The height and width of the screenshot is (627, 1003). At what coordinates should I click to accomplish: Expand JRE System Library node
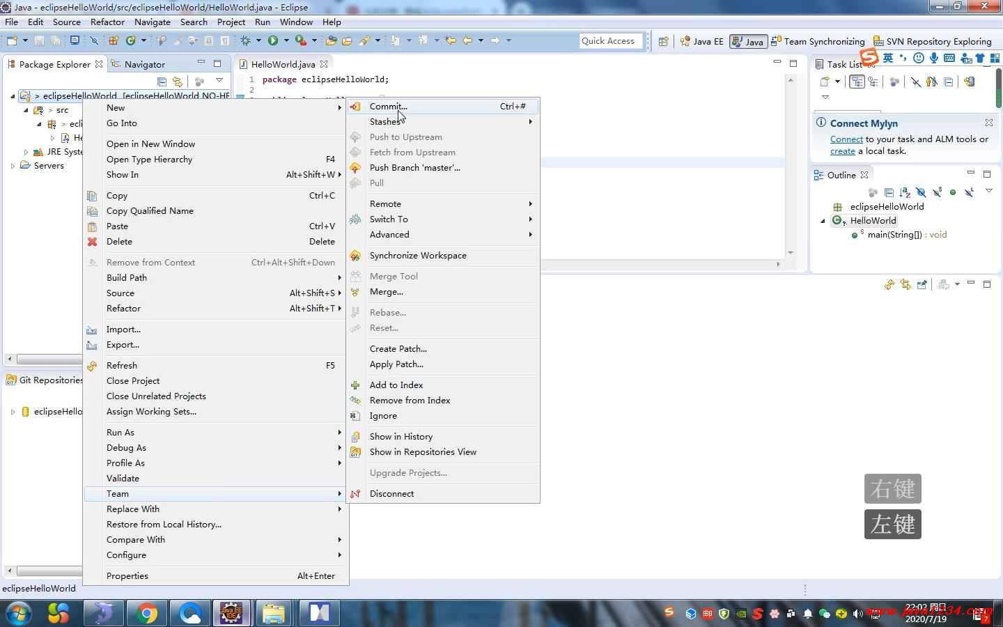tap(26, 152)
